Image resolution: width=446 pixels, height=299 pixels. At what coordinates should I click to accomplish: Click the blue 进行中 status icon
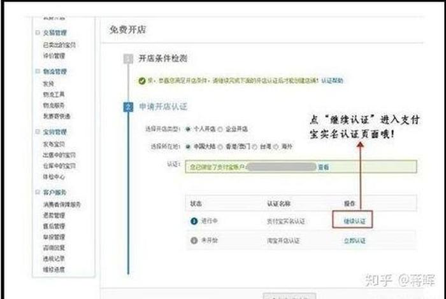[x=194, y=221]
